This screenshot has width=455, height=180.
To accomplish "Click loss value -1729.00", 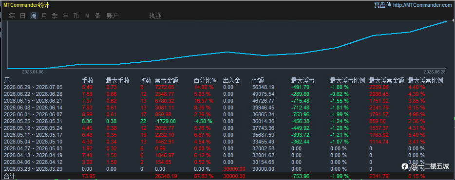I will 165,121.
